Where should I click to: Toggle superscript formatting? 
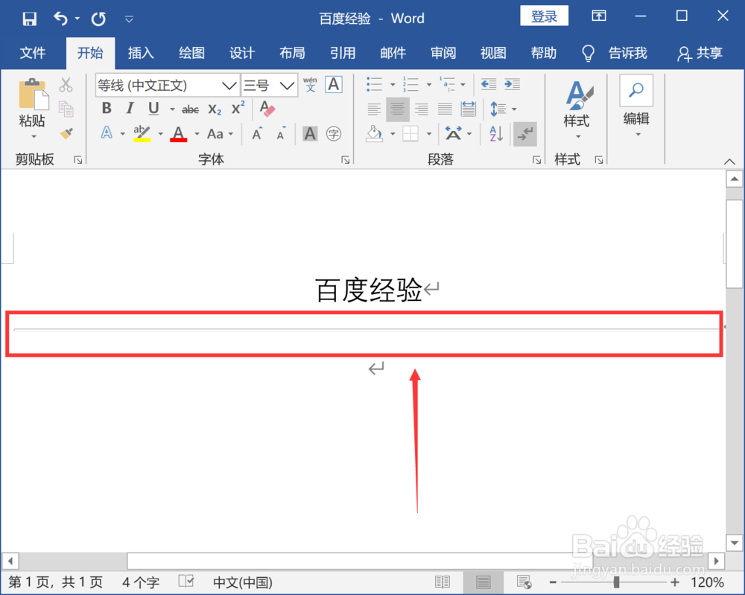238,108
